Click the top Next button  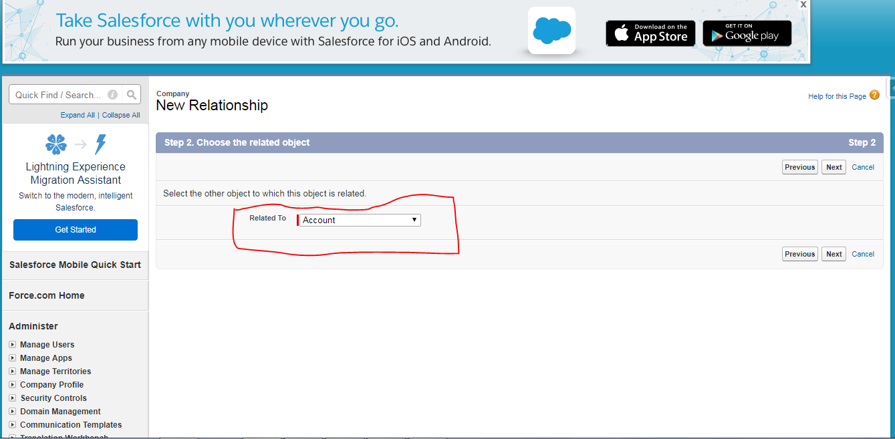(x=834, y=167)
